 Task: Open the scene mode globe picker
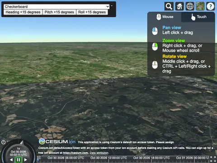190,6
